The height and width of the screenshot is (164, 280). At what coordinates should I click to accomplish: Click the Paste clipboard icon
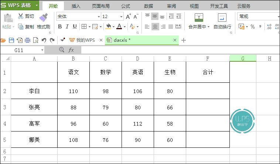8,18
